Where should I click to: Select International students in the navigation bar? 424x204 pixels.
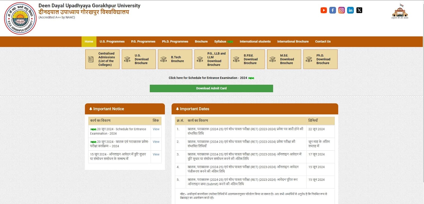tap(255, 42)
